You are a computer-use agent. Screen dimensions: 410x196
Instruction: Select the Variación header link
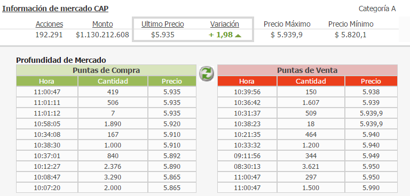(225, 24)
